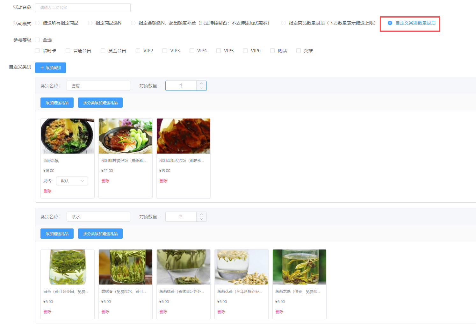Click the ¥16.00 price of 西施烩馍
This screenshot has width=476, height=325.
coord(49,171)
